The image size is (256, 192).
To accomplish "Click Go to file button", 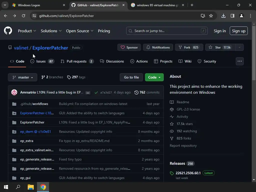I will (131, 77).
